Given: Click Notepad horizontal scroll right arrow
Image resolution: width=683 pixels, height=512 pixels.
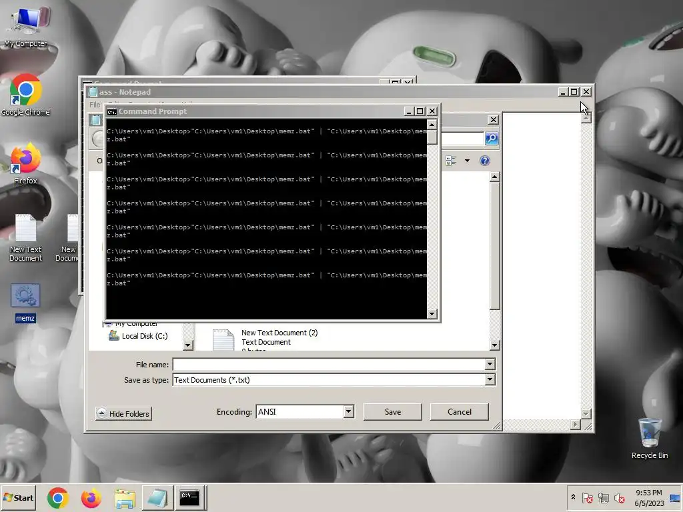Looking at the screenshot, I should pos(576,424).
